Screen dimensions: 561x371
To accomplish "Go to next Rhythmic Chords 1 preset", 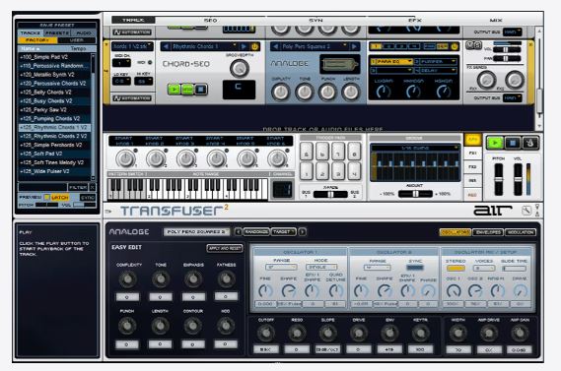I will pyautogui.click(x=244, y=46).
